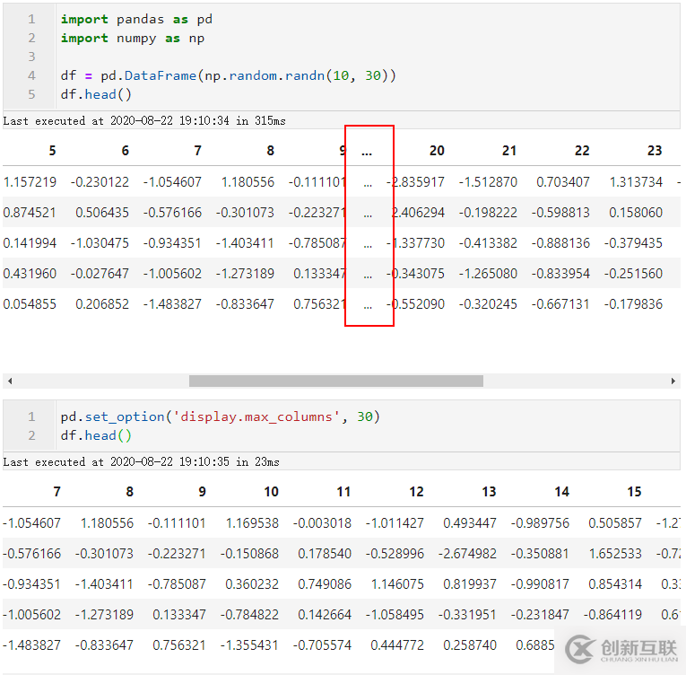Click the truncated '...' column header in the first table
This screenshot has width=686, height=675.
click(x=367, y=152)
